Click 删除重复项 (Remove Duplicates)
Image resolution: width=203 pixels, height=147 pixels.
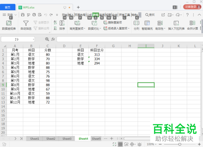(113, 22)
